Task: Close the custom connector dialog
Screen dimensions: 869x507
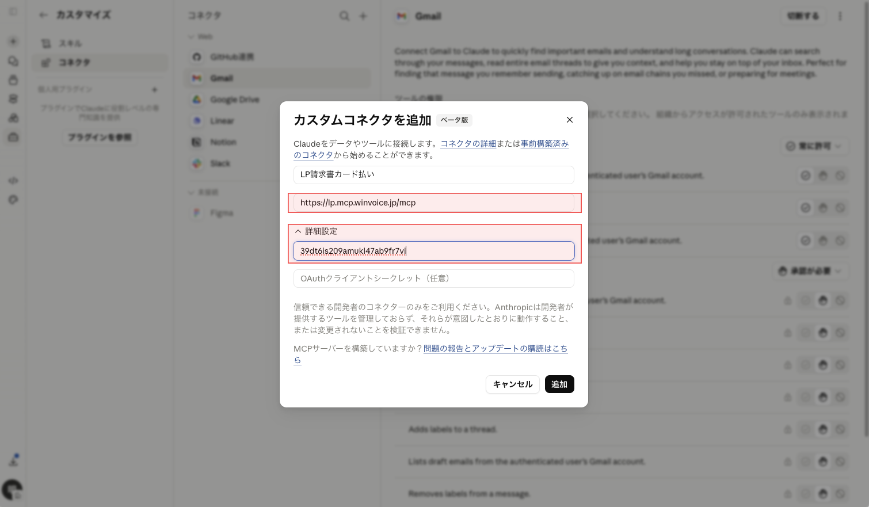Action: click(570, 120)
